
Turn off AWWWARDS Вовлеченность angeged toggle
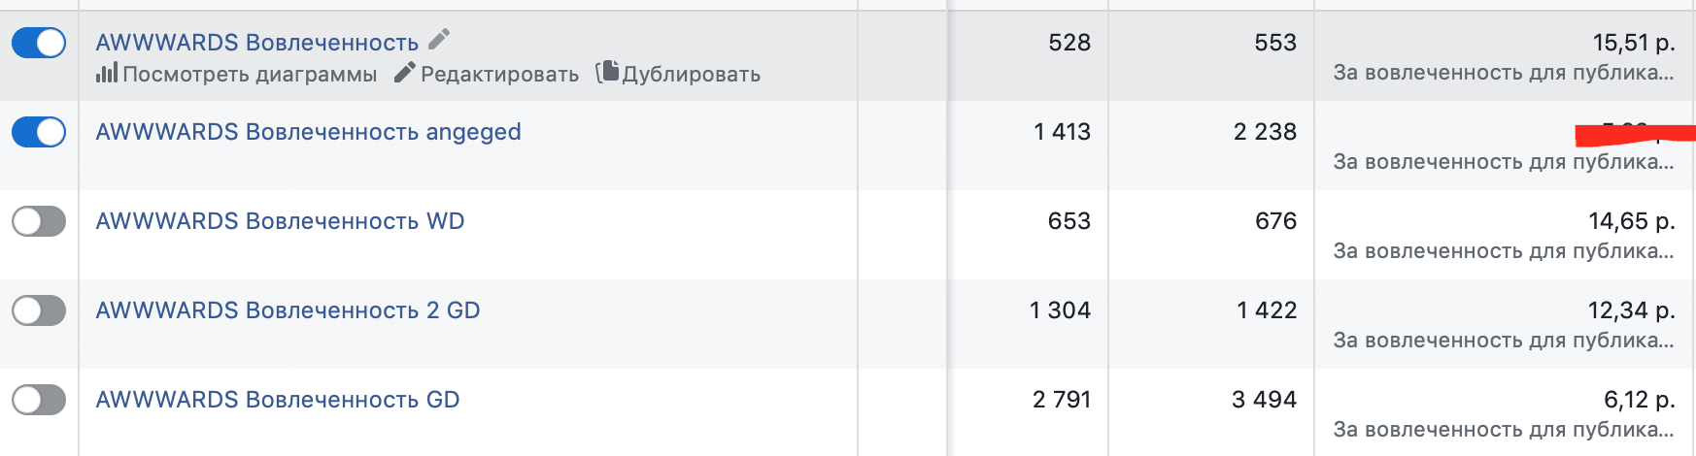[39, 132]
